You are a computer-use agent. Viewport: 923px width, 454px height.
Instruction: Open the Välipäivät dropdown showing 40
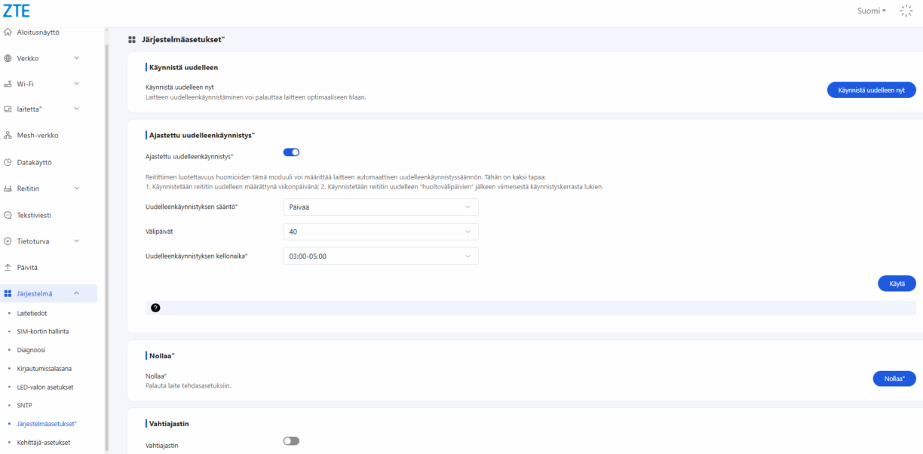380,232
